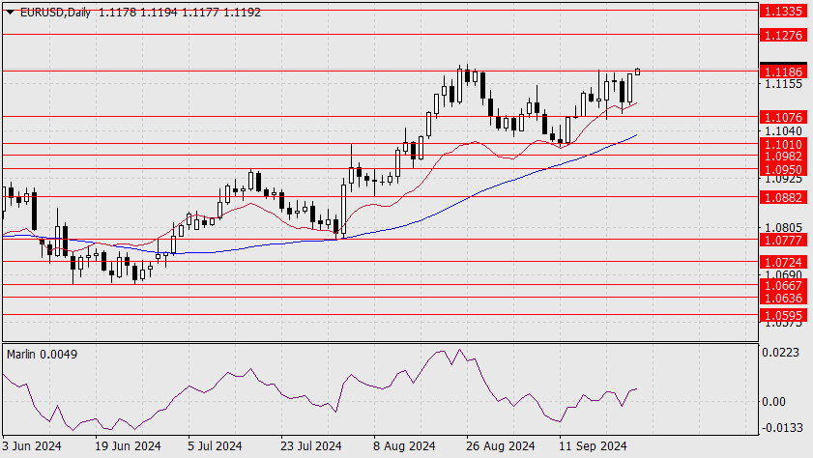Click the 1.0982 price level label
This screenshot has height=458, width=813.
[783, 157]
